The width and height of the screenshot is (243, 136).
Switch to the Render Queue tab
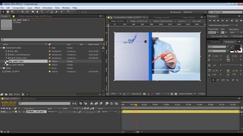coord(29,99)
